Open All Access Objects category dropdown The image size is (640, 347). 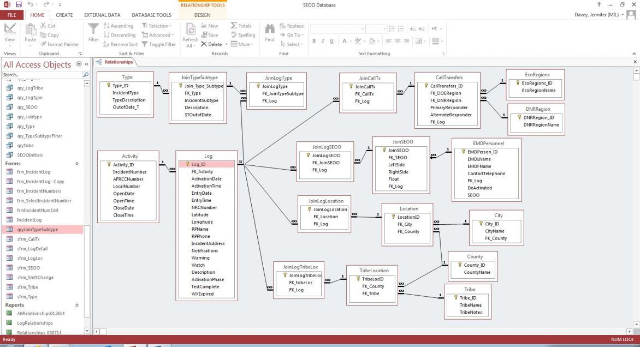(79, 64)
